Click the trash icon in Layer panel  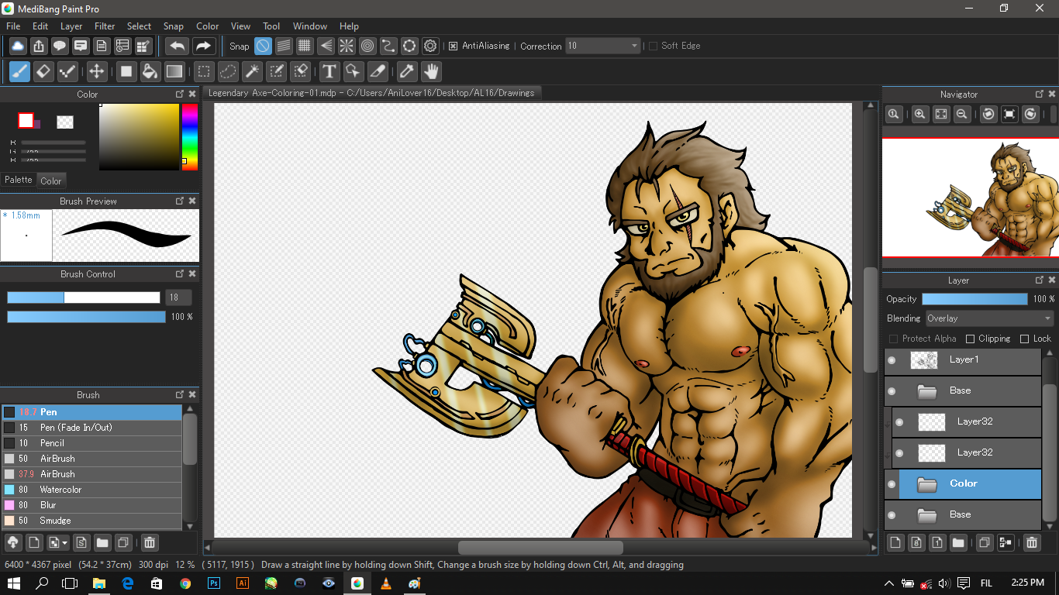1031,542
